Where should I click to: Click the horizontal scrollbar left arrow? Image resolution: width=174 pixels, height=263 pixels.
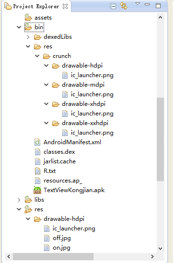click(9, 256)
